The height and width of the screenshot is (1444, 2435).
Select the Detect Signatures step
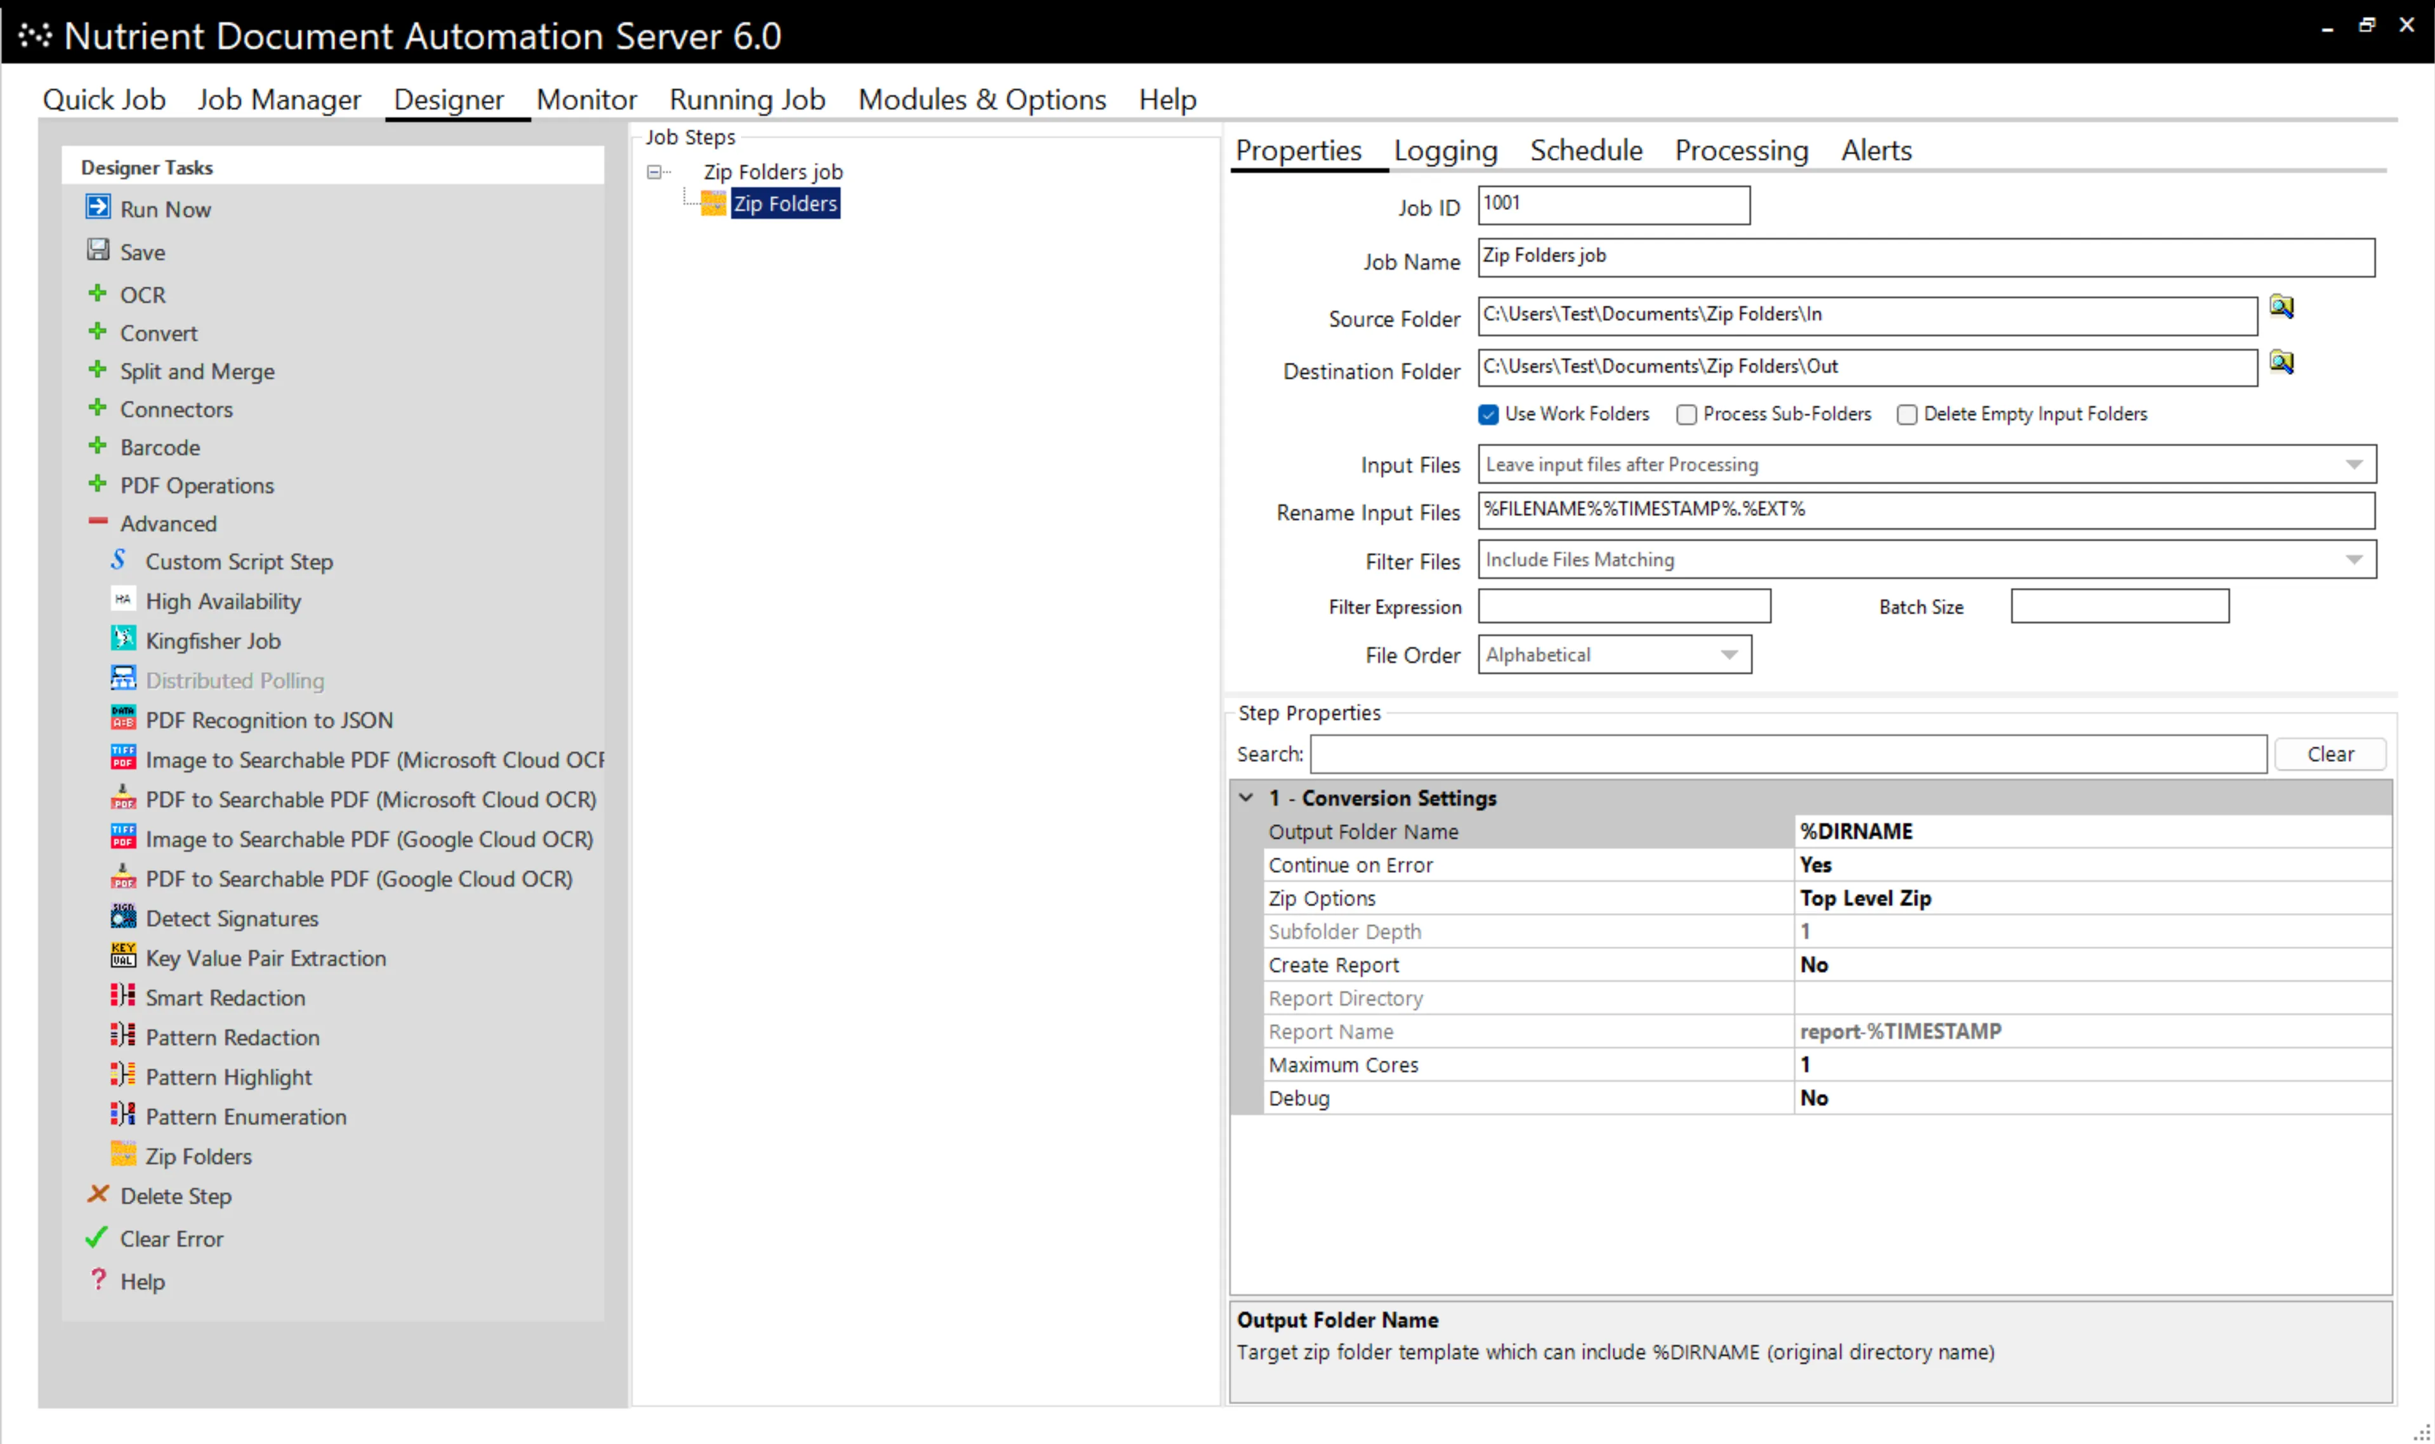pos(232,919)
